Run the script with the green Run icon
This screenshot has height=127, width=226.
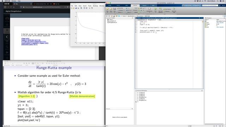point(155,9)
